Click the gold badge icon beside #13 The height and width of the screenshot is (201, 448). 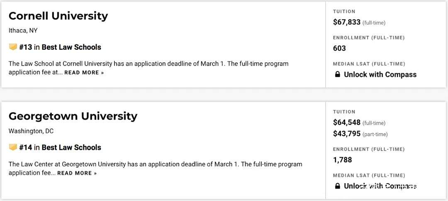pos(13,47)
